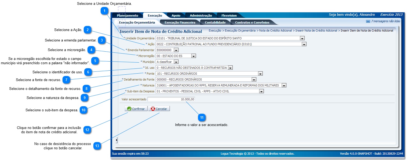The width and height of the screenshot is (407, 160).
Task: Expand the Natureza dropdown
Action: (284, 85)
